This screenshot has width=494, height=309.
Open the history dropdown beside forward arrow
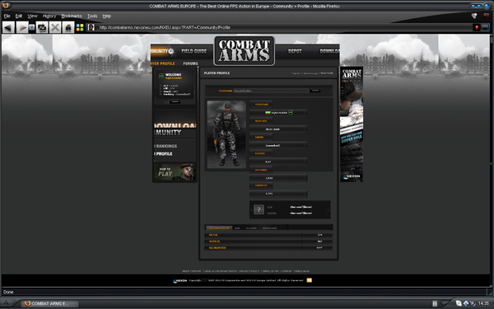32,28
